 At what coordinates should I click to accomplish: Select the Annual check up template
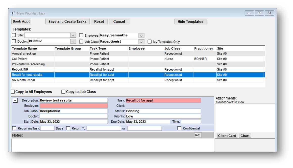(137, 53)
